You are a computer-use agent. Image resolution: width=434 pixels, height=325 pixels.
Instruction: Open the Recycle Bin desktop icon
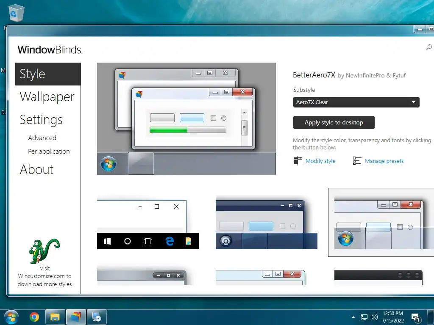tap(17, 12)
